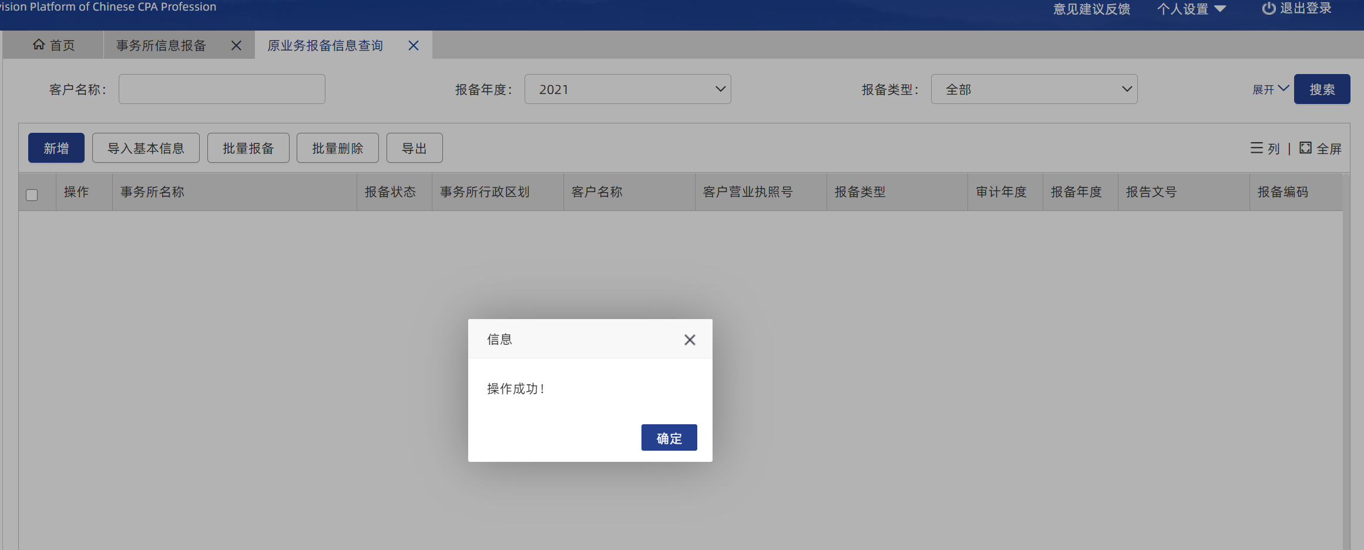This screenshot has width=1364, height=550.
Task: Click the home icon on 首页 tab
Action: (x=39, y=45)
